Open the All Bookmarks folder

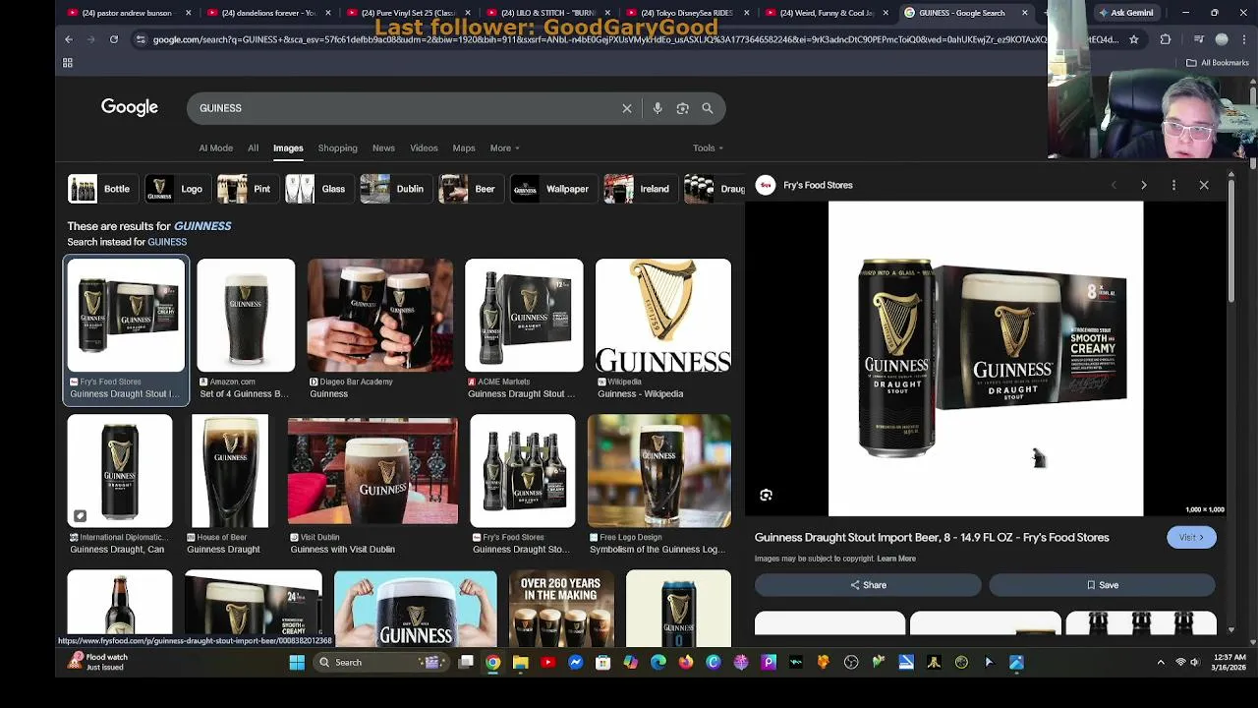1217,63
